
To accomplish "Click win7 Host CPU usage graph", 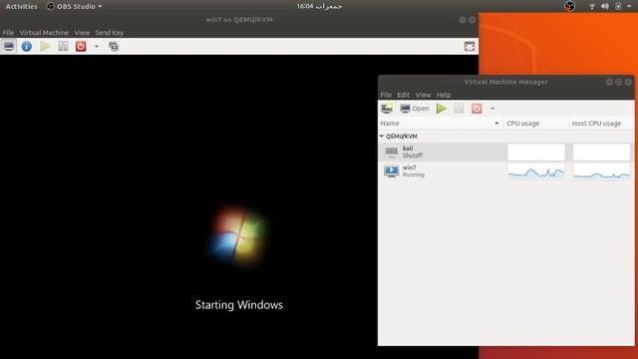I will (x=601, y=172).
